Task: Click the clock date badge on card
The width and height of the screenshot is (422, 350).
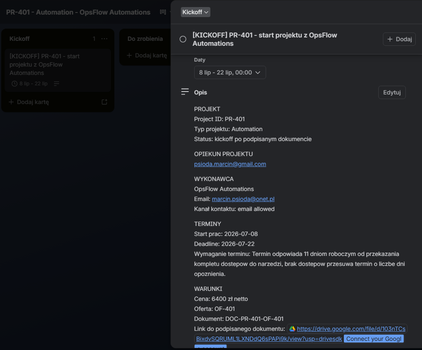Action: tap(30, 84)
